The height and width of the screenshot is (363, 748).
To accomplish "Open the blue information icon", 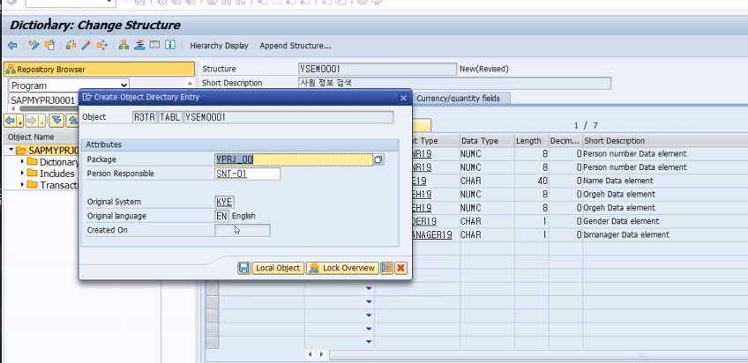I will [x=170, y=45].
